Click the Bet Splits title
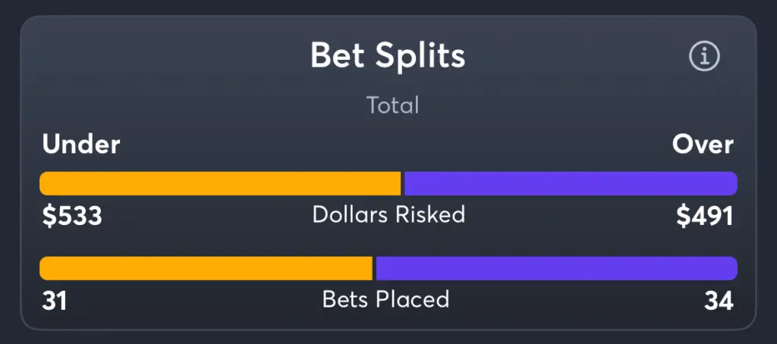The width and height of the screenshot is (777, 344). click(x=388, y=55)
